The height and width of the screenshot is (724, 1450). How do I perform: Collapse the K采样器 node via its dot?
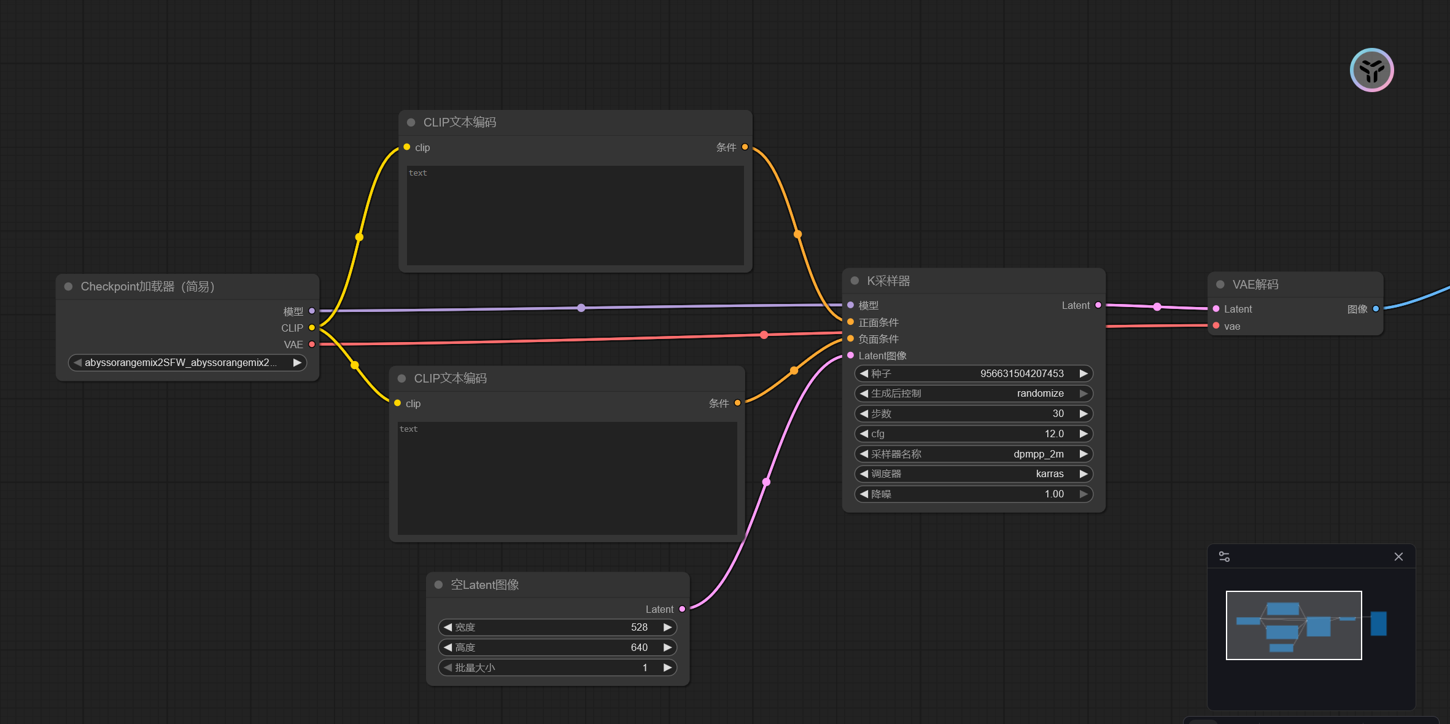tap(855, 281)
